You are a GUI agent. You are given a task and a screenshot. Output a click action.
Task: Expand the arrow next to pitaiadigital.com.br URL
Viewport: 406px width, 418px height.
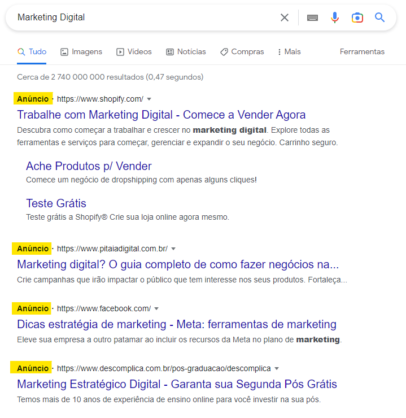[x=173, y=249]
